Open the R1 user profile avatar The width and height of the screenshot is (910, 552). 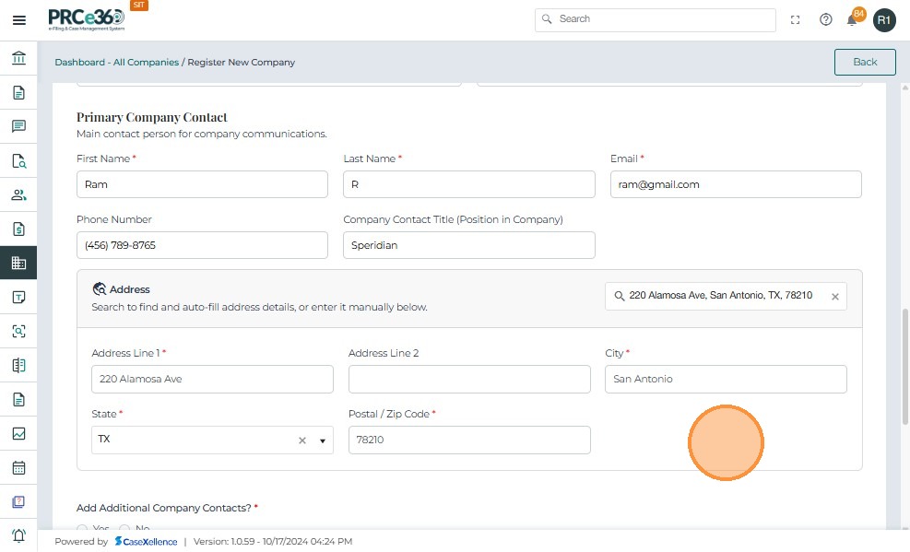(x=884, y=19)
